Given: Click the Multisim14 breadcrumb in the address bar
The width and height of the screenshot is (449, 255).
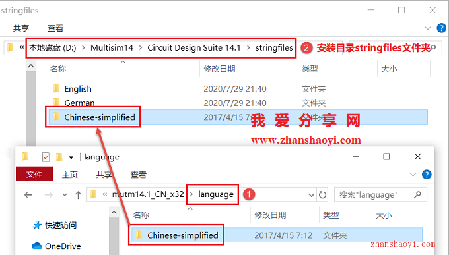Looking at the screenshot, I should click(x=112, y=47).
